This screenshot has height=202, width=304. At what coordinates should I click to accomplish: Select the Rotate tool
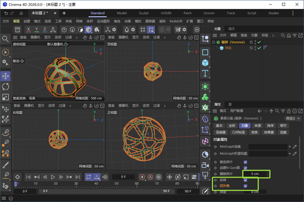pyautogui.click(x=6, y=87)
